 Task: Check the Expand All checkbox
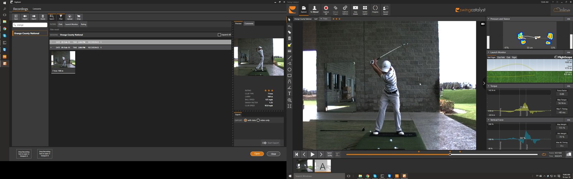(x=219, y=35)
